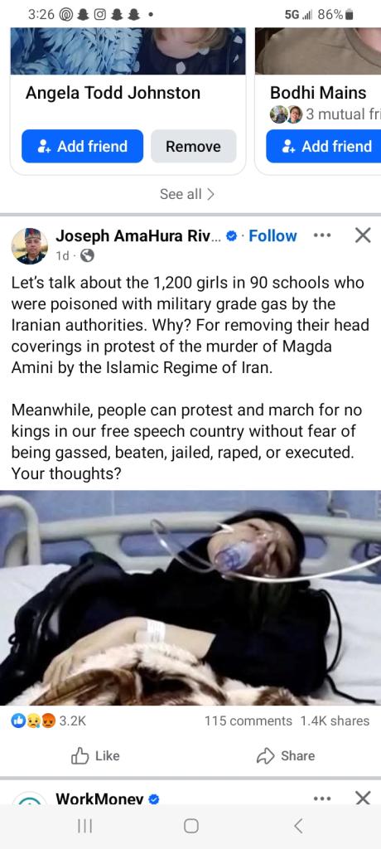Open three-dot menu on WorkMoney post

point(321,798)
